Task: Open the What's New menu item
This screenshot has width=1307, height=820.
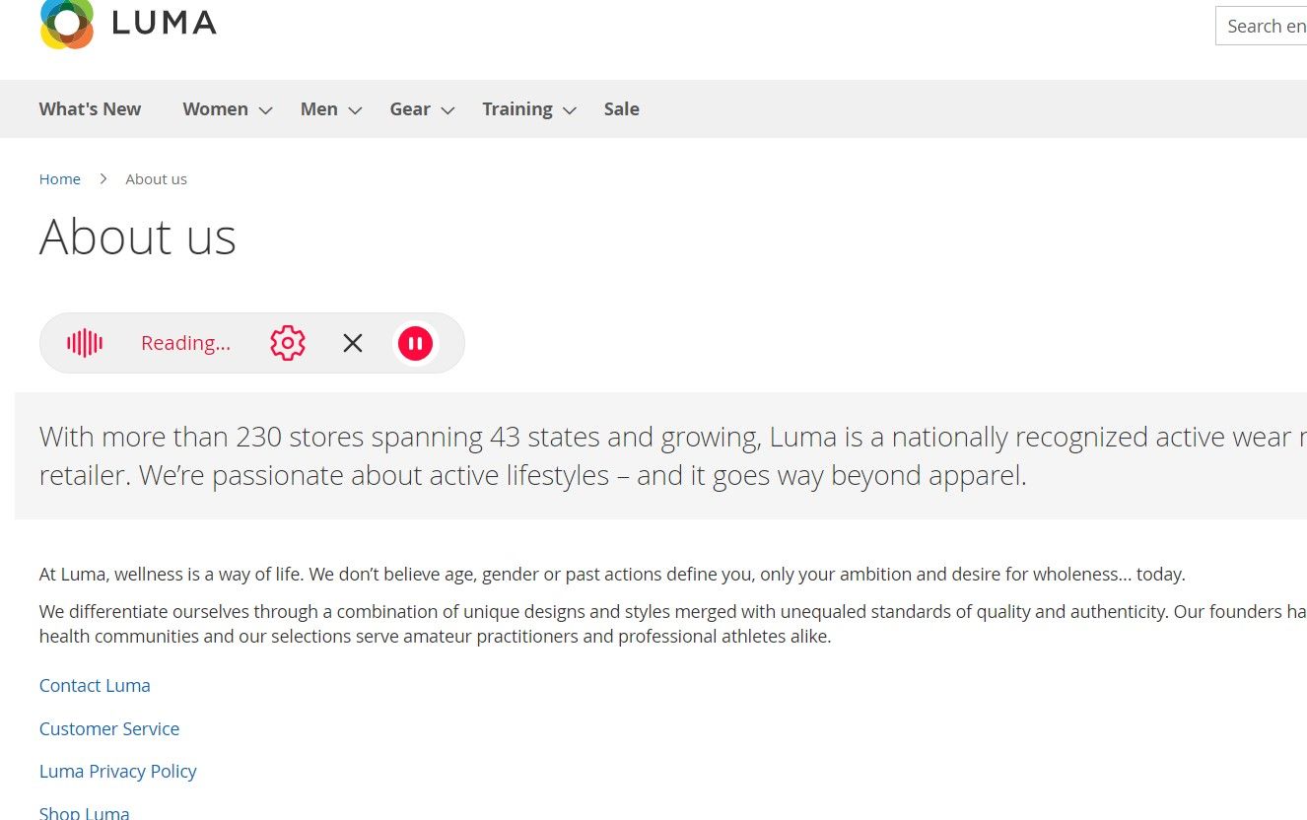Action: (90, 109)
